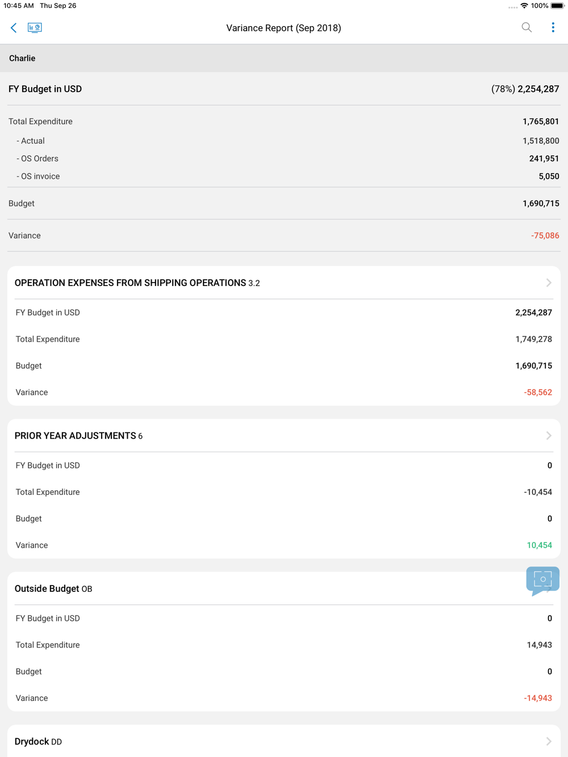Select the Drydock DD heading
The image size is (568, 757).
[x=38, y=742]
